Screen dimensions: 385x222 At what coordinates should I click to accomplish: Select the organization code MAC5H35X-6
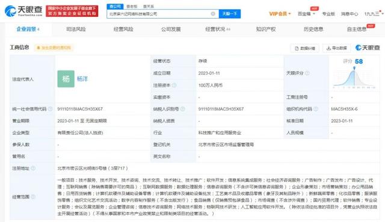pyautogui.click(x=344, y=109)
